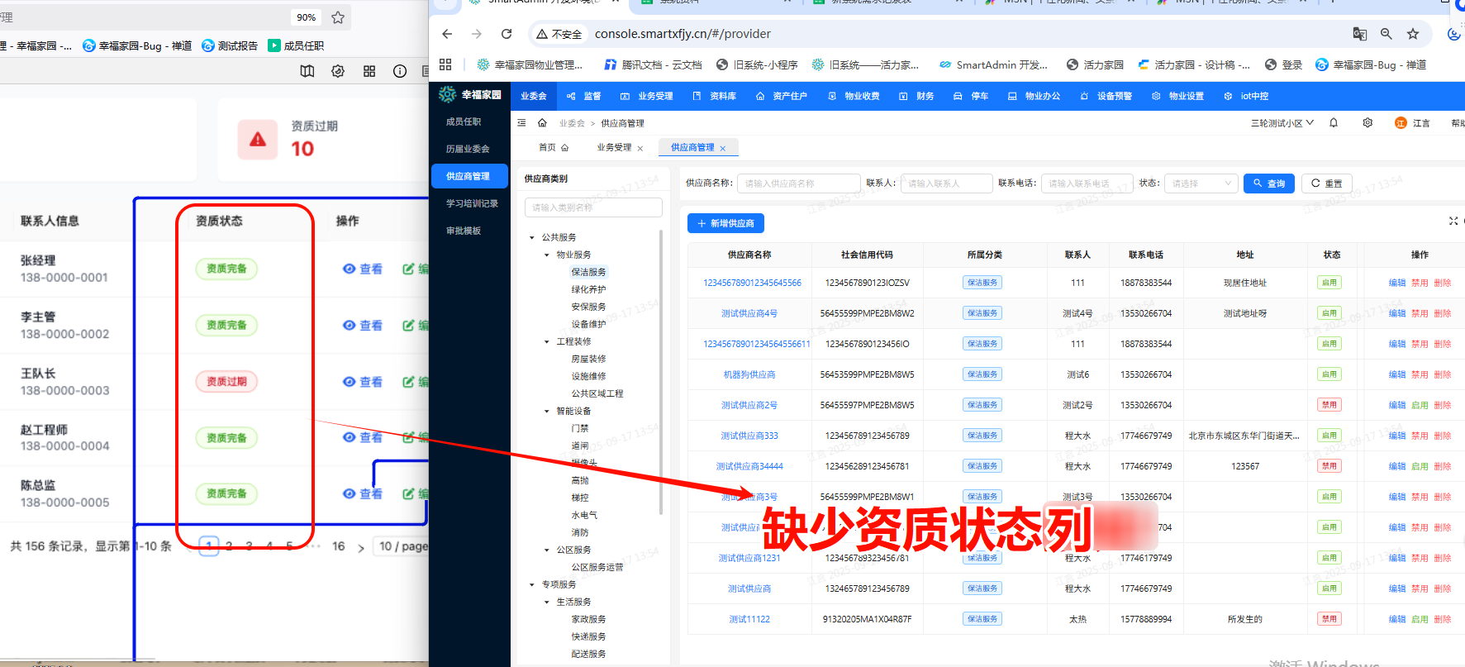This screenshot has height=667, width=1465.
Task: Disable supplier 测试供应商1231 via 禁用
Action: (1420, 558)
